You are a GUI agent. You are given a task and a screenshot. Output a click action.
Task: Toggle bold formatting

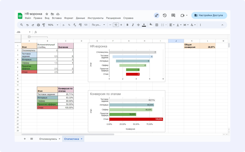point(127,25)
